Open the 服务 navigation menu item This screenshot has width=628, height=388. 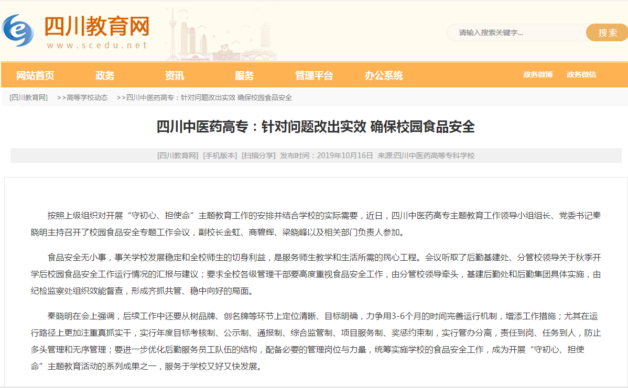click(244, 75)
